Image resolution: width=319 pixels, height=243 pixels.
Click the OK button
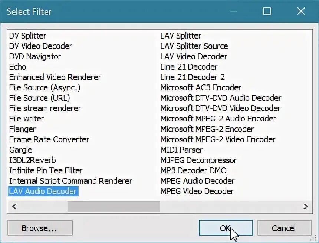point(226,228)
